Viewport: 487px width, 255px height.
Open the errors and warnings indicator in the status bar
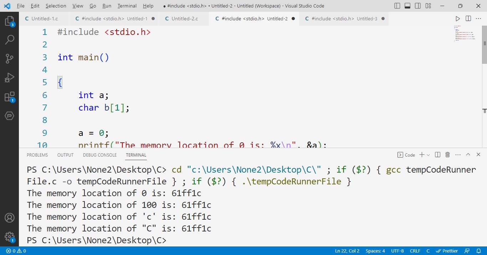tap(16, 251)
